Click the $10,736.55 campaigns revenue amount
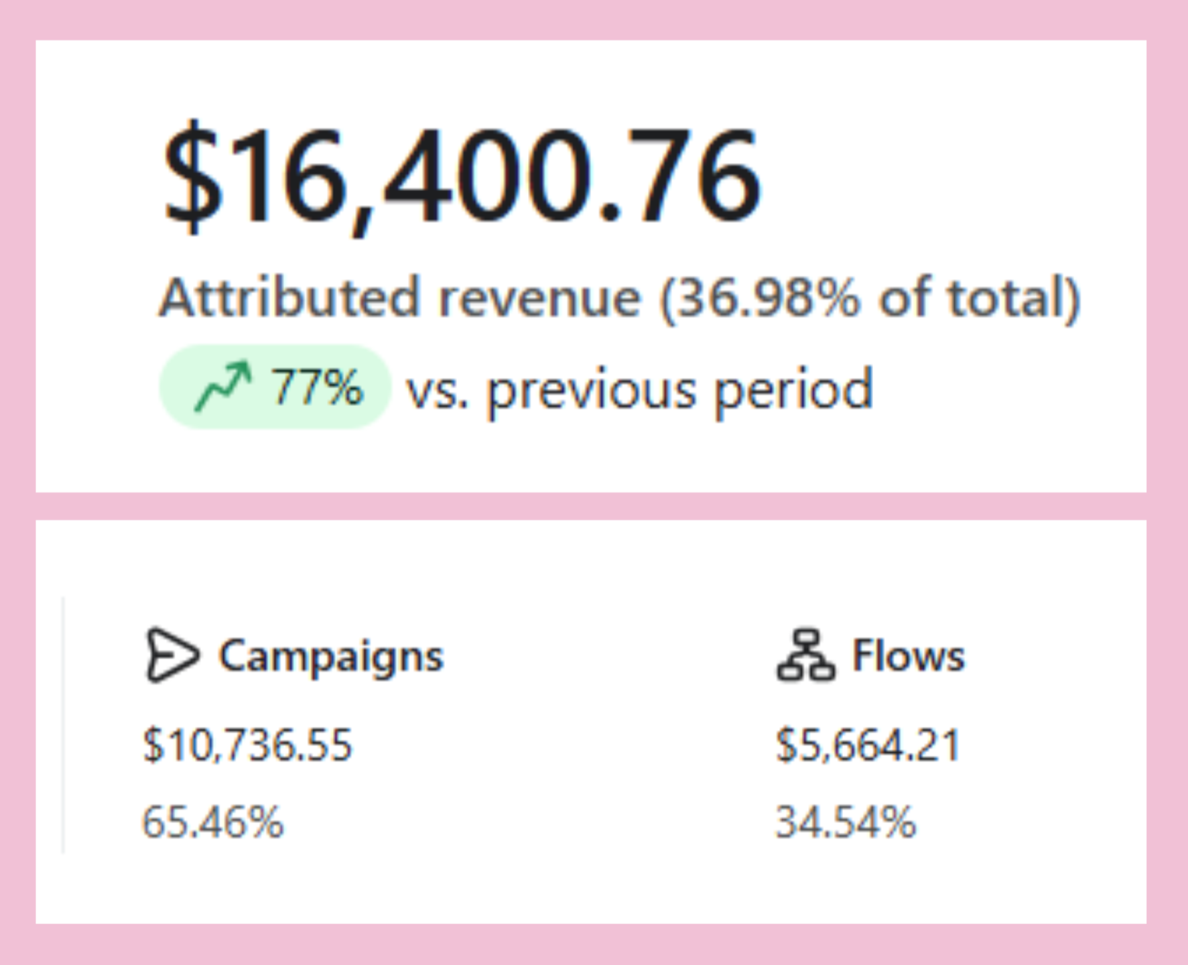1188x965 pixels. pyautogui.click(x=247, y=745)
